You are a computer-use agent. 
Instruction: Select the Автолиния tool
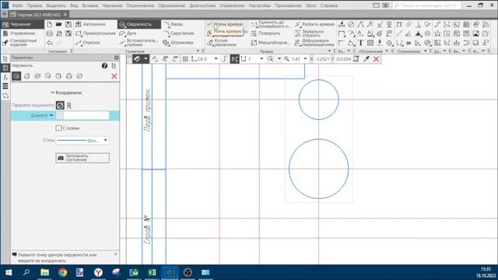tap(91, 24)
